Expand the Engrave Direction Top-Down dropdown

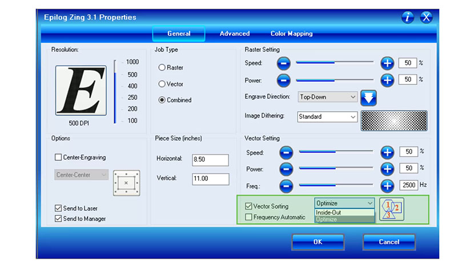(x=328, y=97)
